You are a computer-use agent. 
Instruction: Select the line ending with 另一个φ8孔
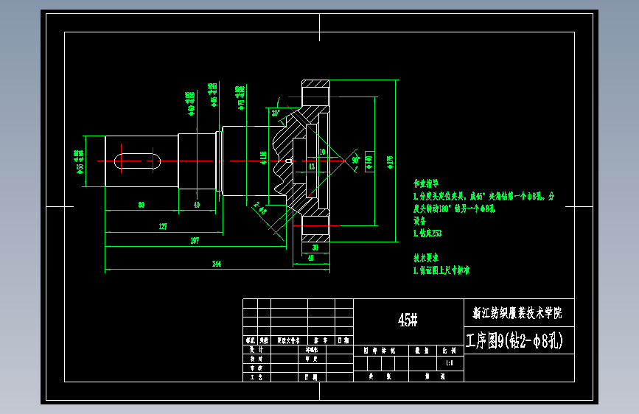point(454,208)
